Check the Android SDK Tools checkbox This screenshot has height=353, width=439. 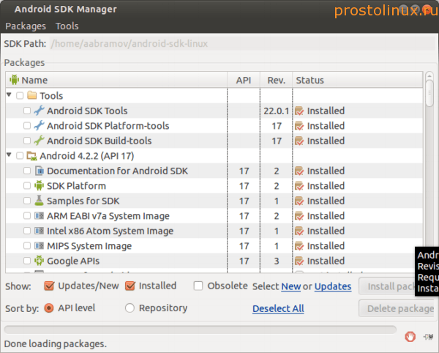click(27, 111)
